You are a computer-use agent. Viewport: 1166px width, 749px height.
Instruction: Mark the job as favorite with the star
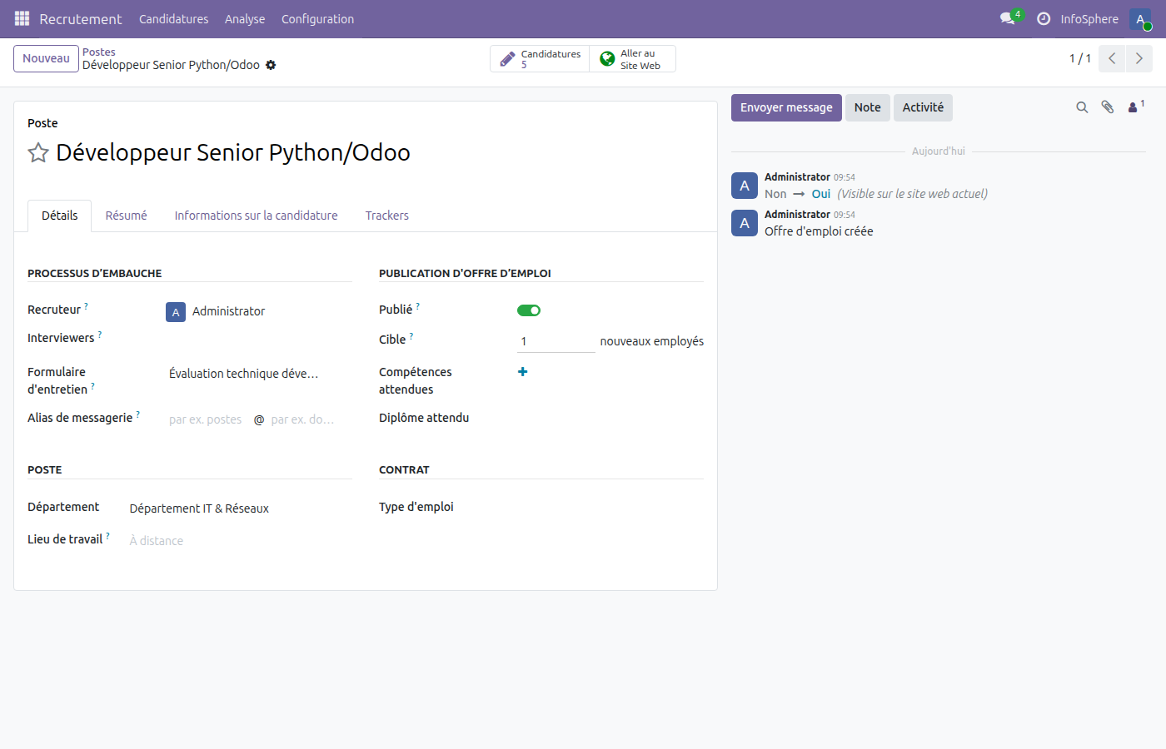(x=38, y=152)
